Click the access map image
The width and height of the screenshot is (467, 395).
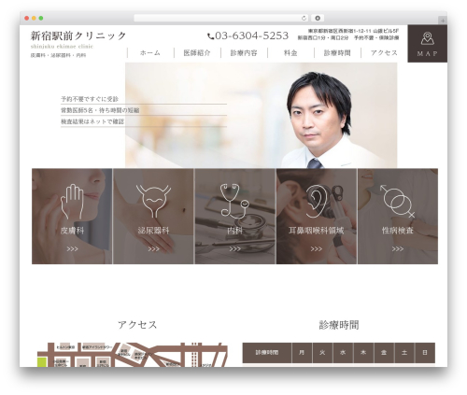coord(133,355)
